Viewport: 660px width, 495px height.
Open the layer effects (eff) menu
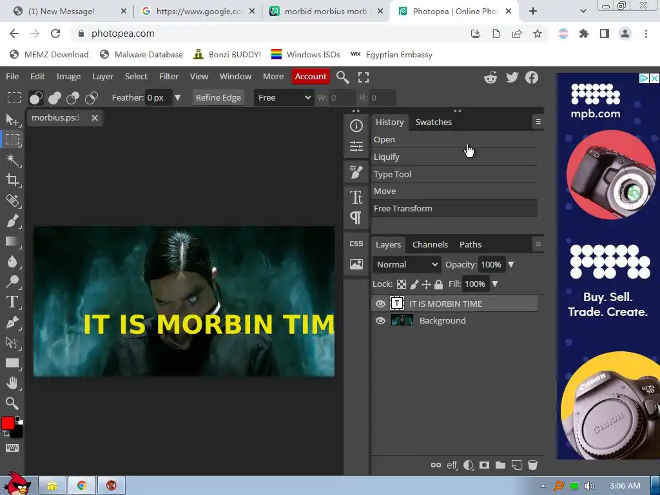452,465
